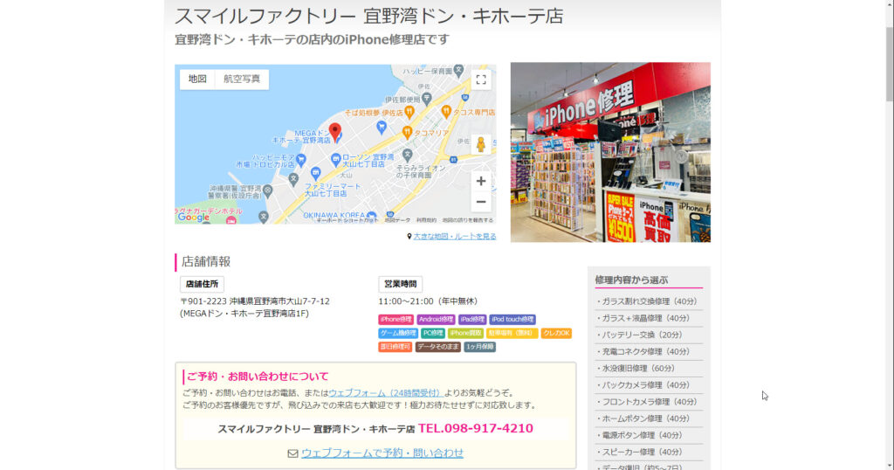Click the Google logo on the map

pos(193,218)
